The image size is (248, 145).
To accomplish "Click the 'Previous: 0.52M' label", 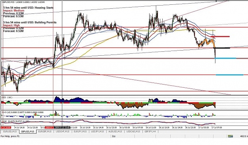I will (x=13, y=28).
